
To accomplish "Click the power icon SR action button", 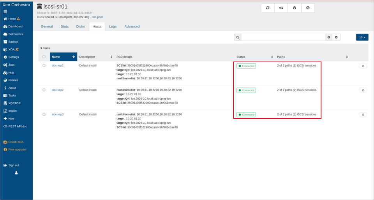I will pyautogui.click(x=295, y=8).
